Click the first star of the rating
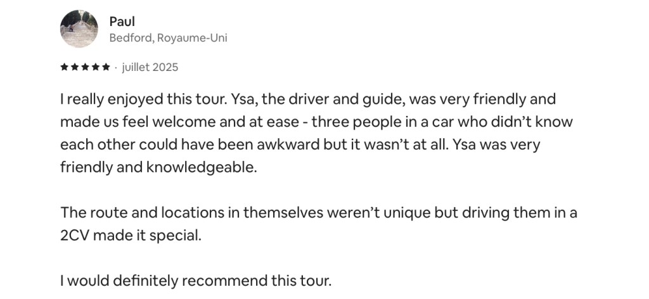This screenshot has width=649, height=299. tap(64, 67)
